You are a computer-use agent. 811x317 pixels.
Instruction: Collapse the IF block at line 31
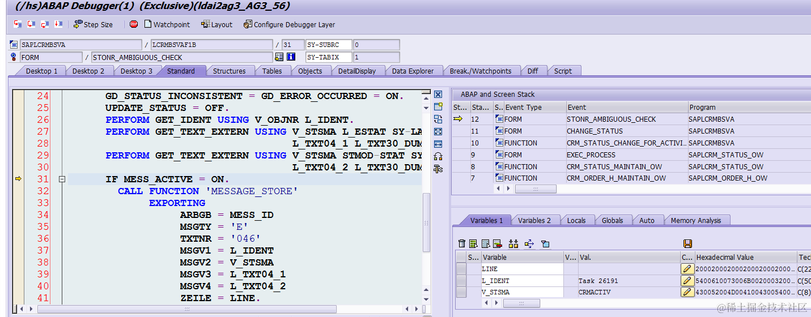pos(62,179)
